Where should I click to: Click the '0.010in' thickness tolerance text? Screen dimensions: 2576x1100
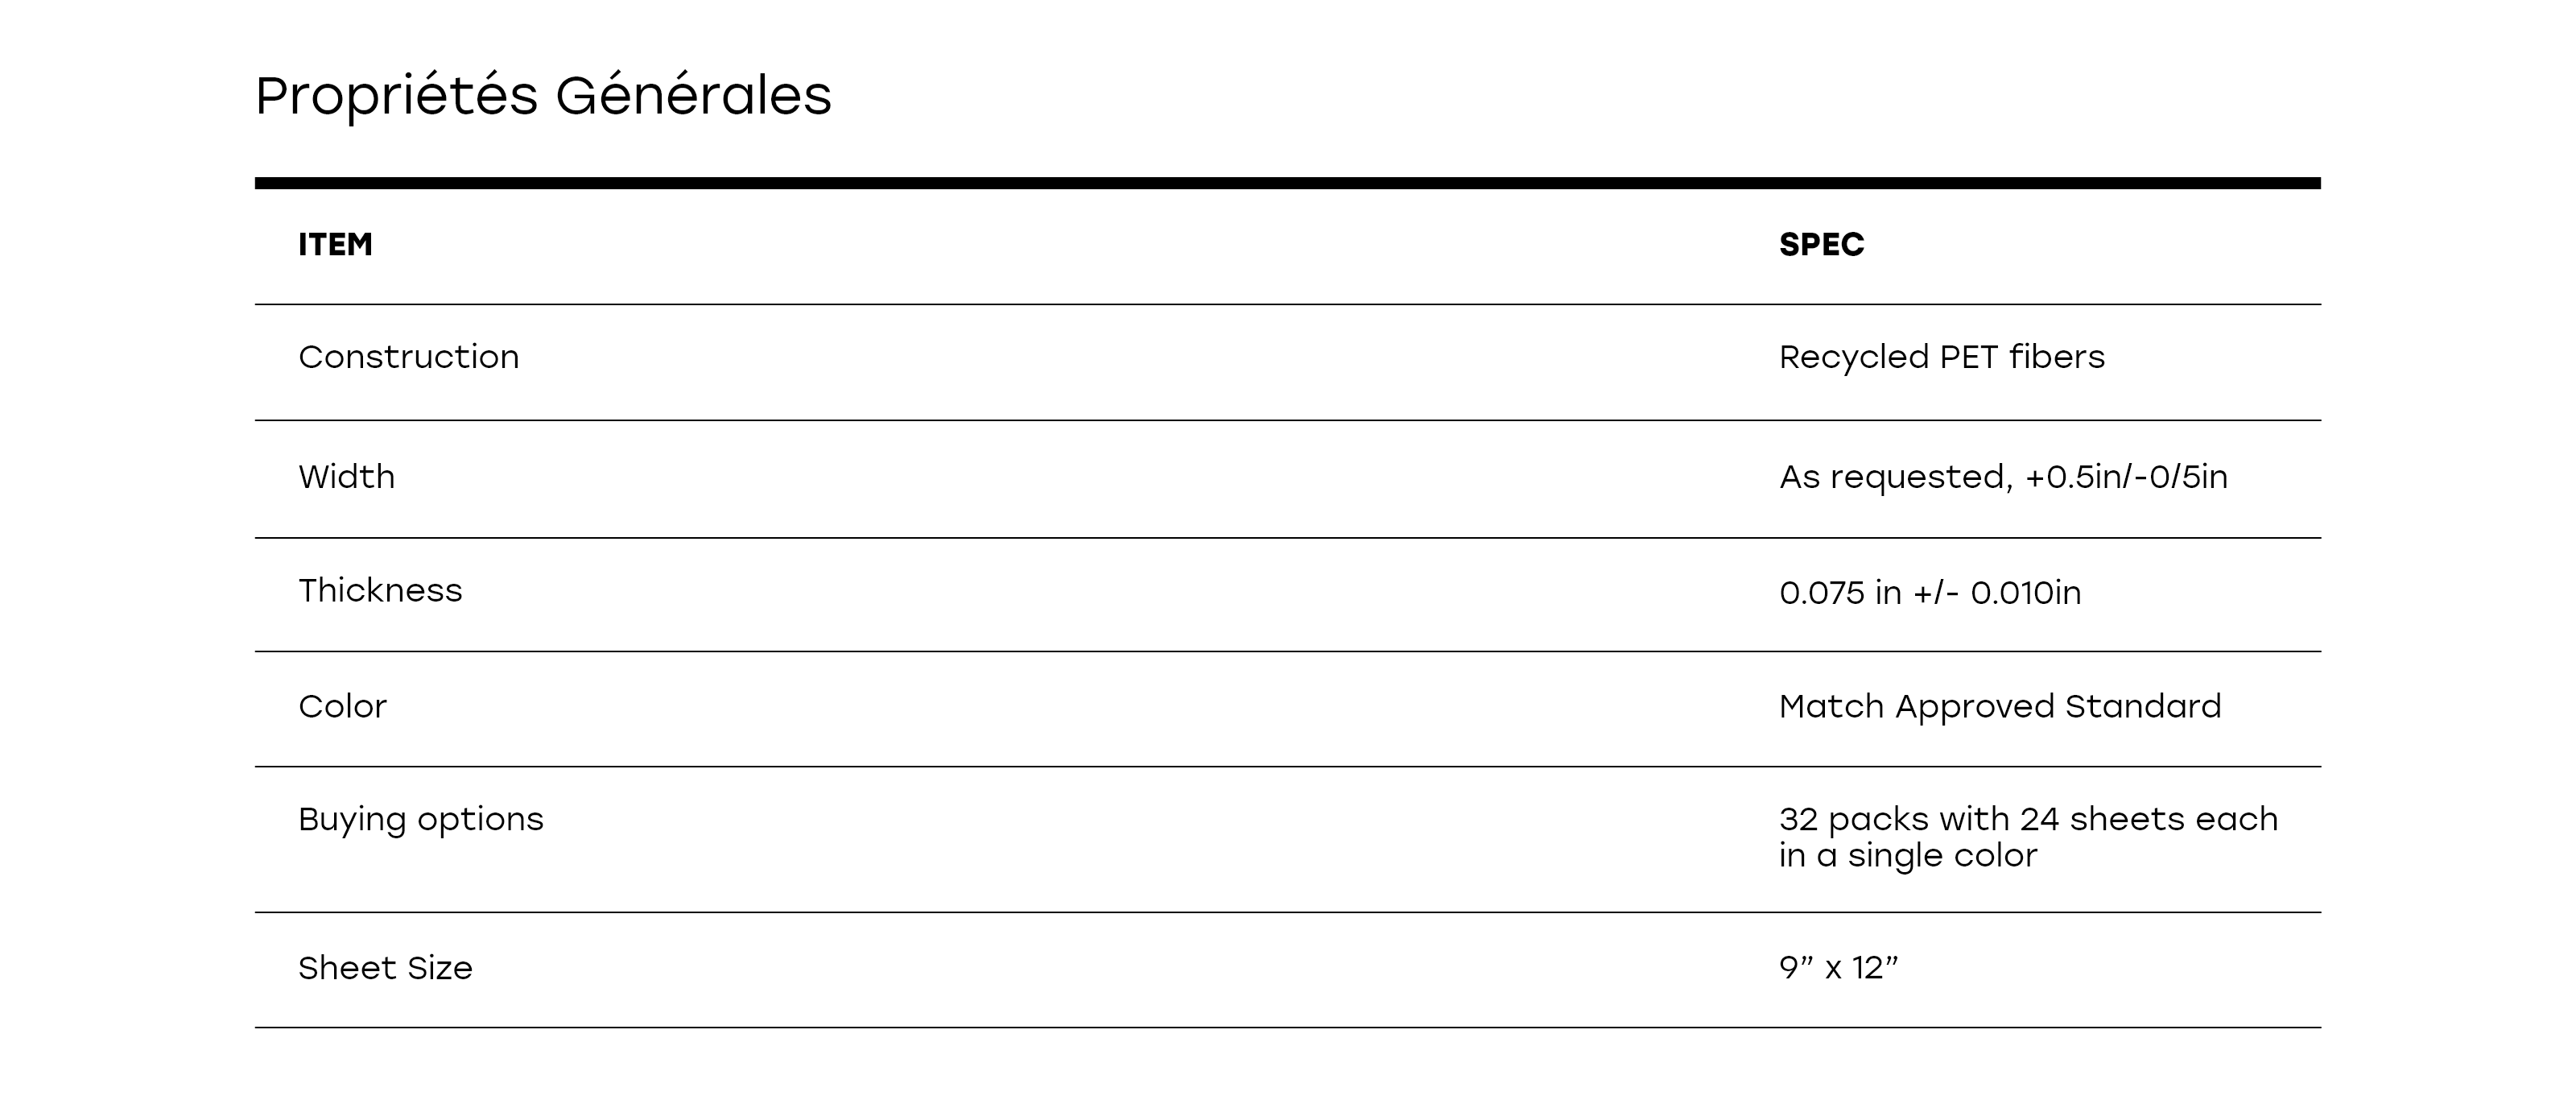2025,593
